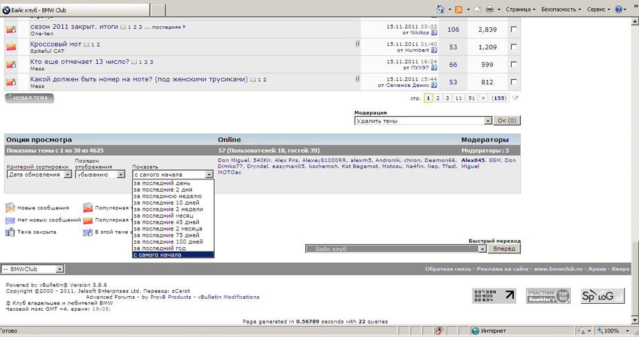Go to last post by Humbert arrow icon
639x337 pixels.
point(434,50)
